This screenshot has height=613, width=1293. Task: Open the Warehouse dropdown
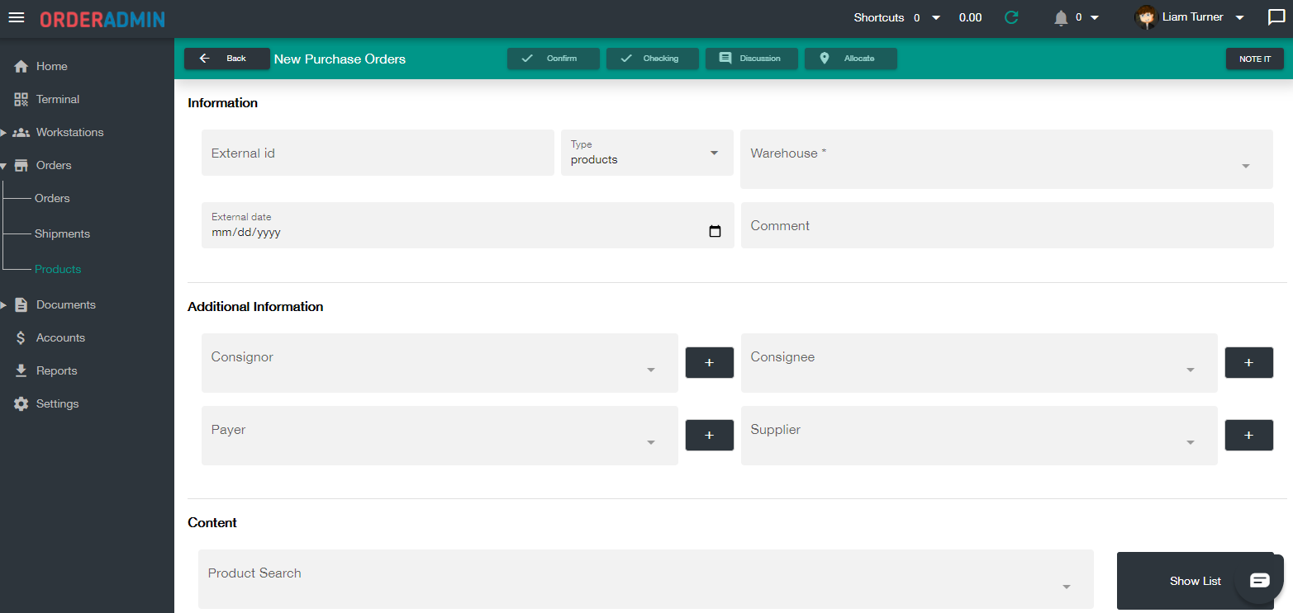(x=1007, y=159)
